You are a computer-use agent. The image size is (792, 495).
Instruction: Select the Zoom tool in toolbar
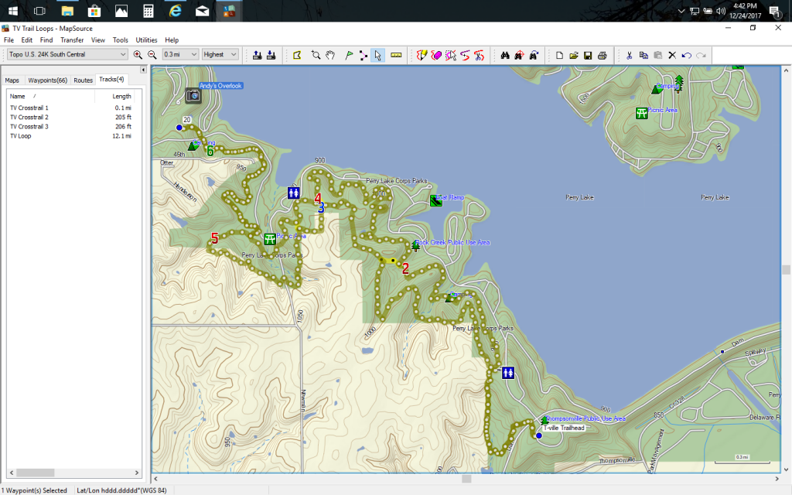(316, 55)
